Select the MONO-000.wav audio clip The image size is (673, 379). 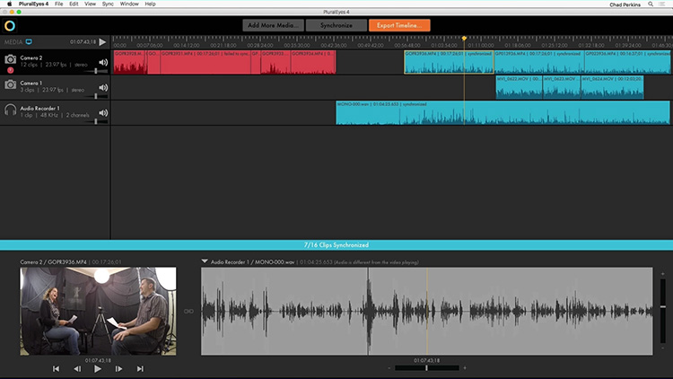click(x=503, y=113)
